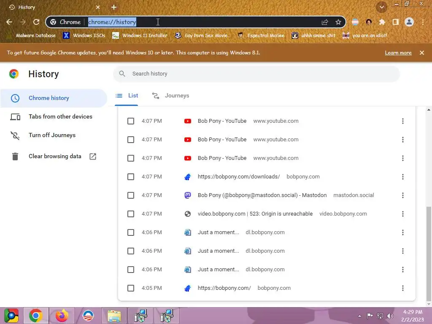Check the video.bobpony.com entry

(x=131, y=214)
